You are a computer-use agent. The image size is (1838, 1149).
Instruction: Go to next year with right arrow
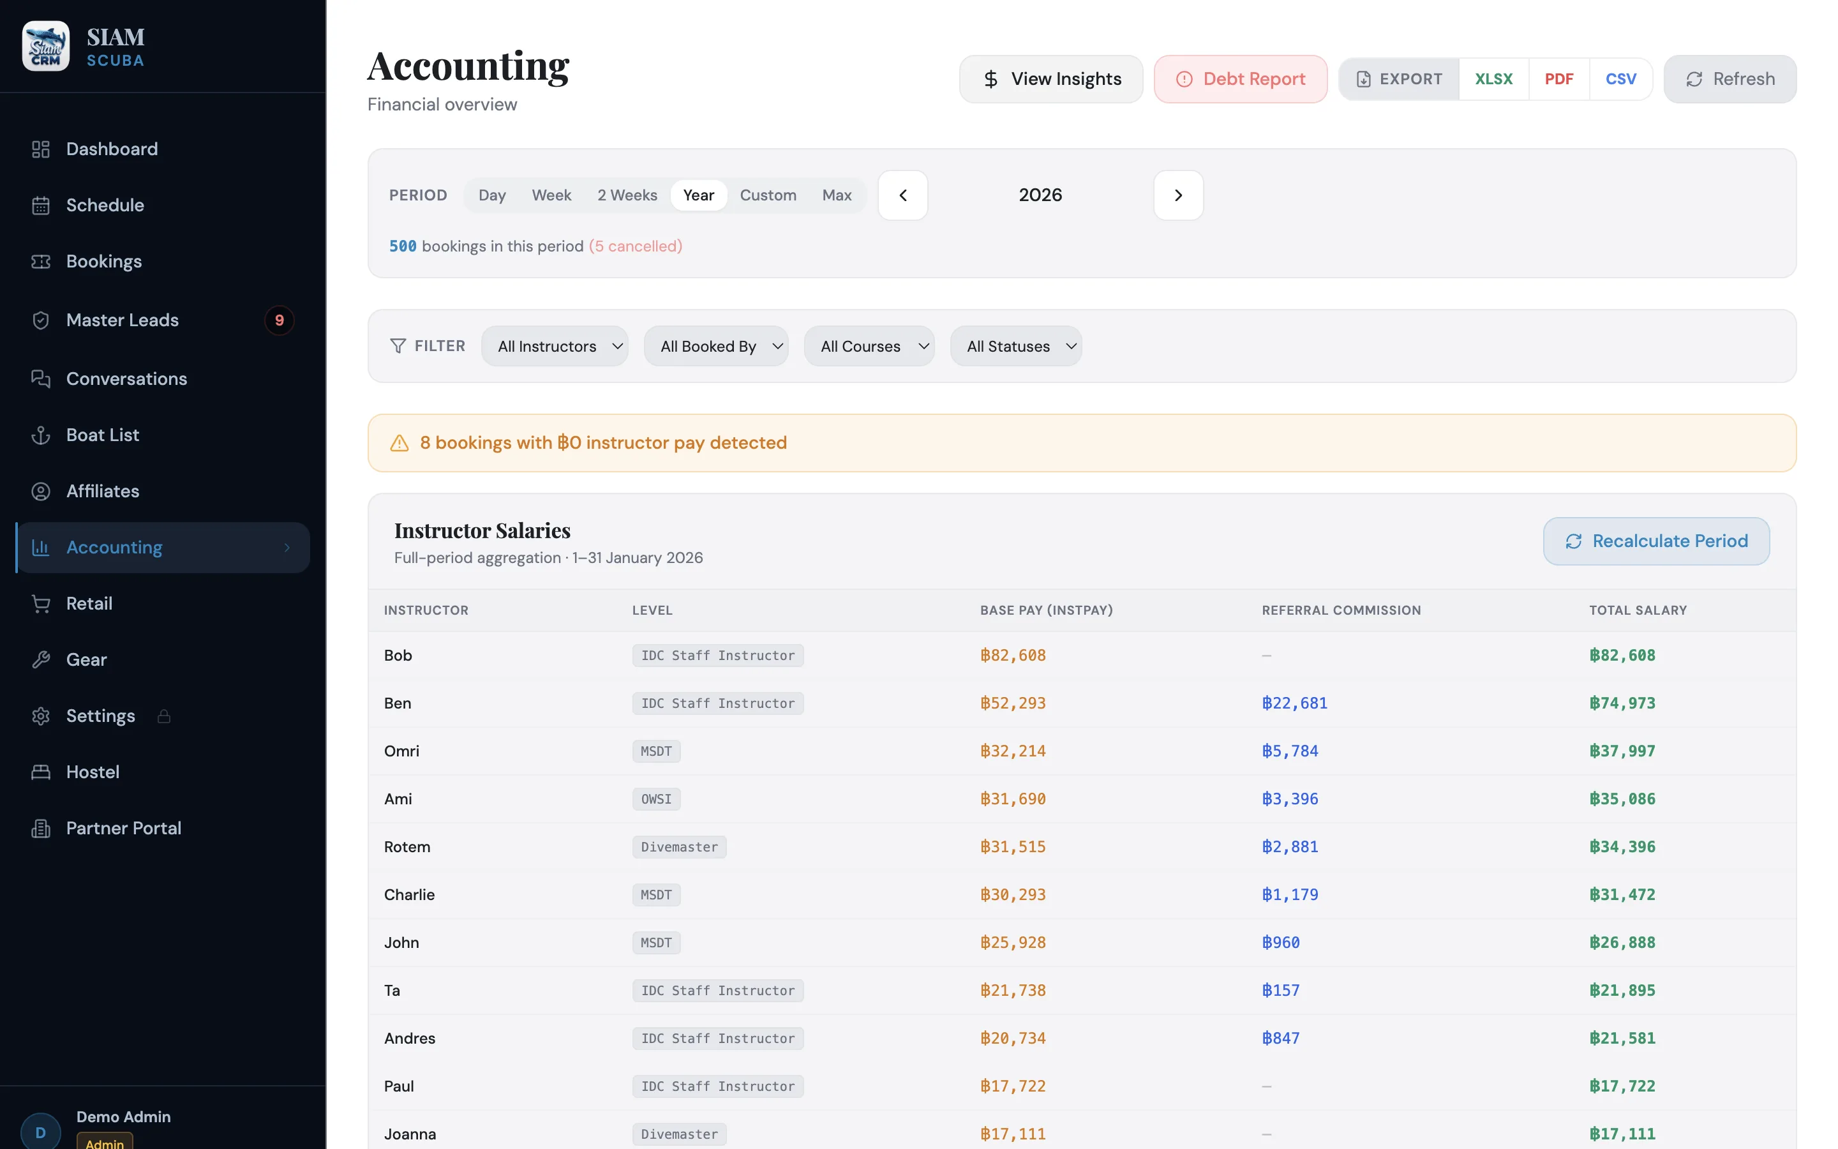point(1178,195)
